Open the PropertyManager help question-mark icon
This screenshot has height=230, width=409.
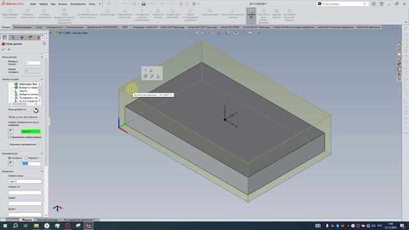pos(44,44)
